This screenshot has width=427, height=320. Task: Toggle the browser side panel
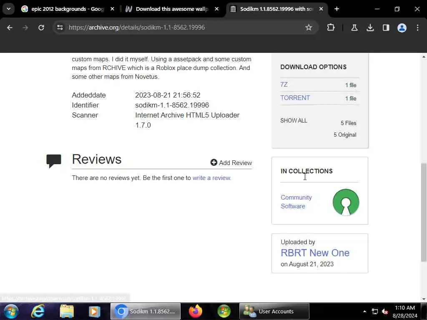click(x=386, y=27)
